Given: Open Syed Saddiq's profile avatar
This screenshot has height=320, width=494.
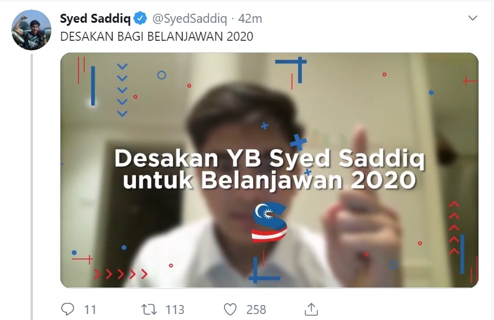Looking at the screenshot, I should click(x=31, y=30).
